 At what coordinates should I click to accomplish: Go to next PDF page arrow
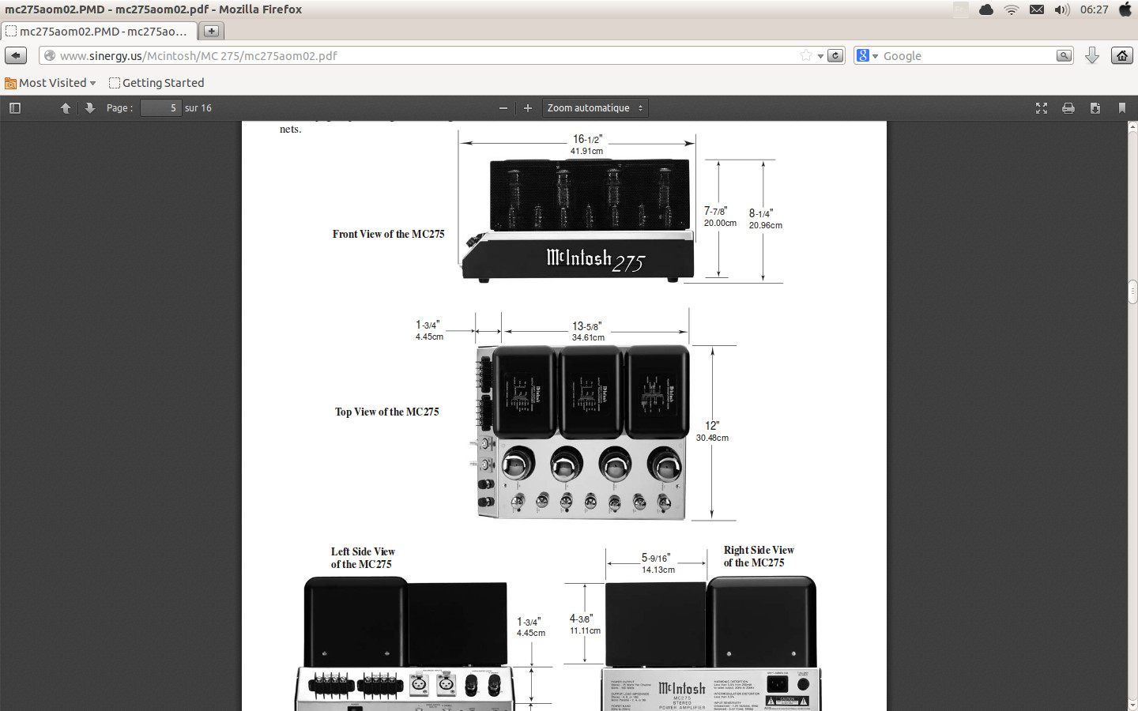[89, 108]
